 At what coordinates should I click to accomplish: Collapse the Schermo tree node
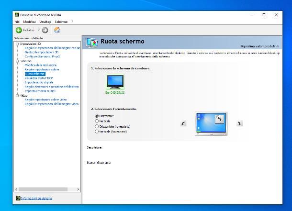click(17, 61)
